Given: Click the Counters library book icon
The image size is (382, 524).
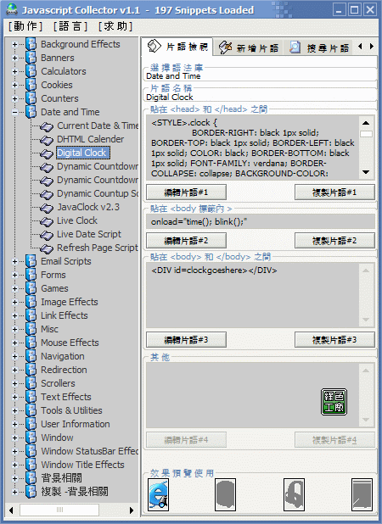Looking at the screenshot, I should coord(31,98).
